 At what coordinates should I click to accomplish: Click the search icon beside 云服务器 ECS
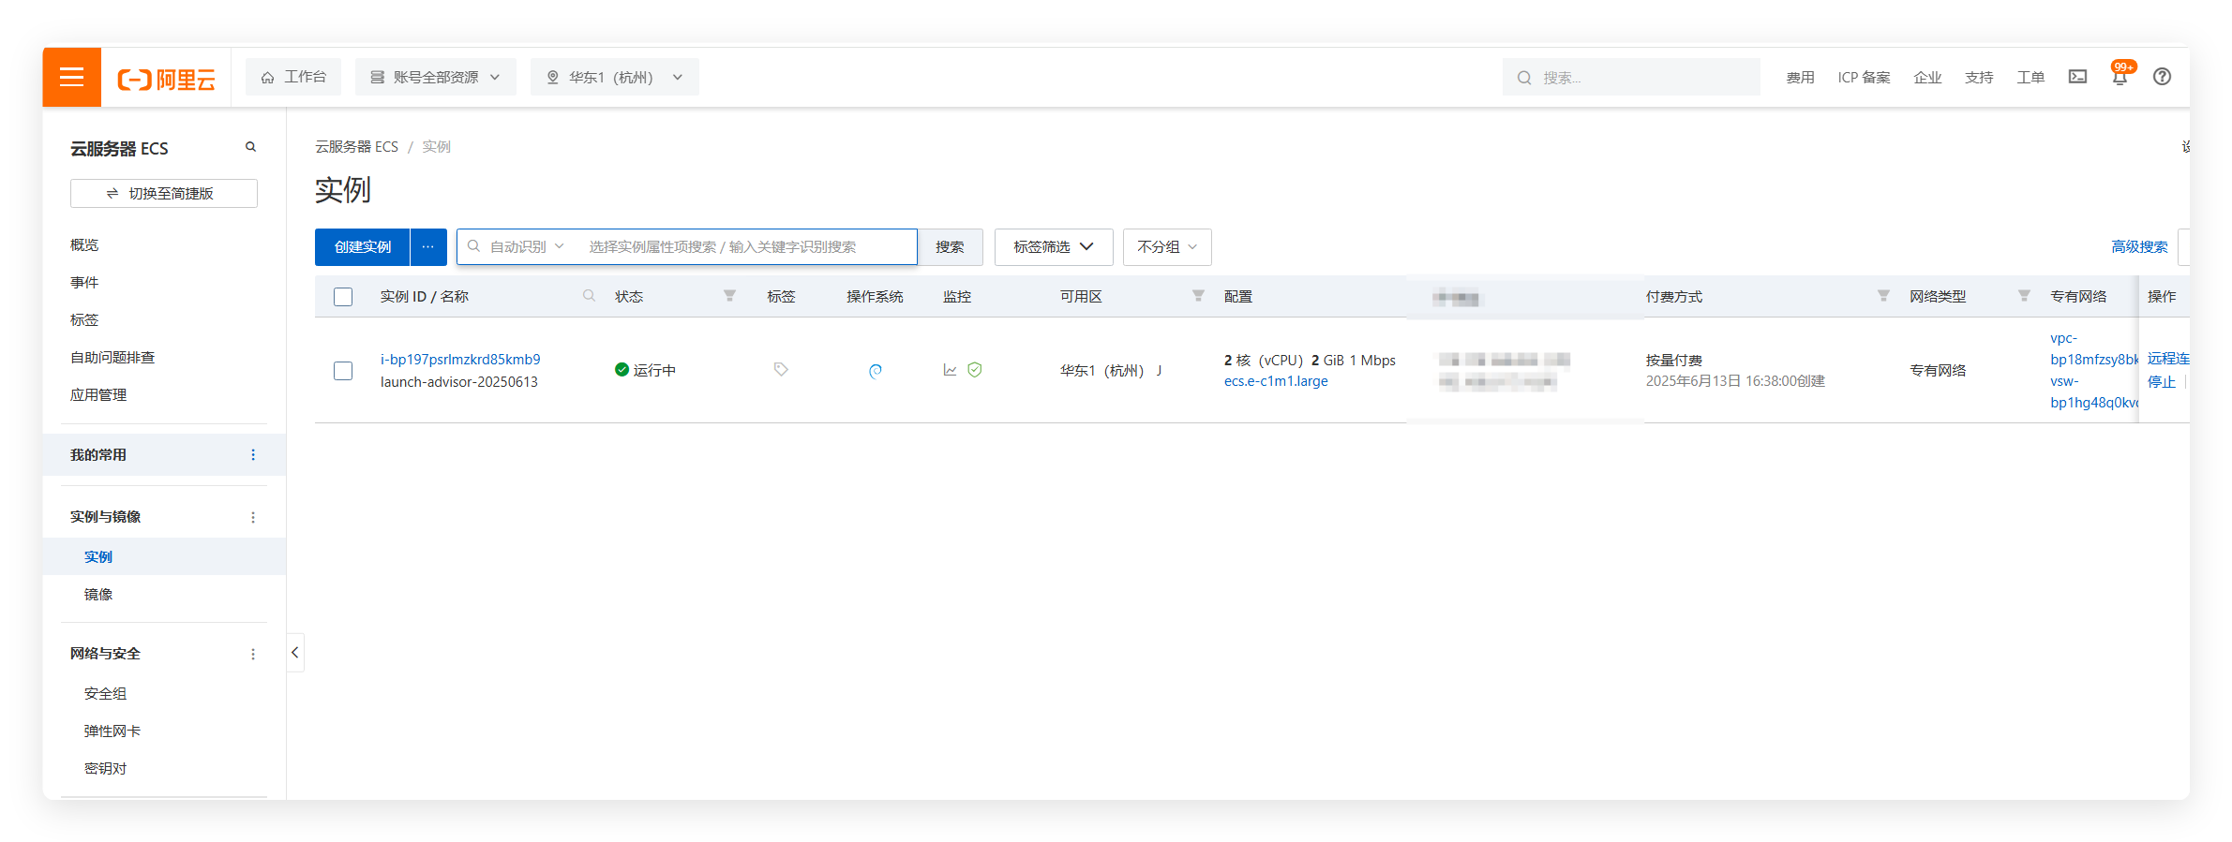250,147
